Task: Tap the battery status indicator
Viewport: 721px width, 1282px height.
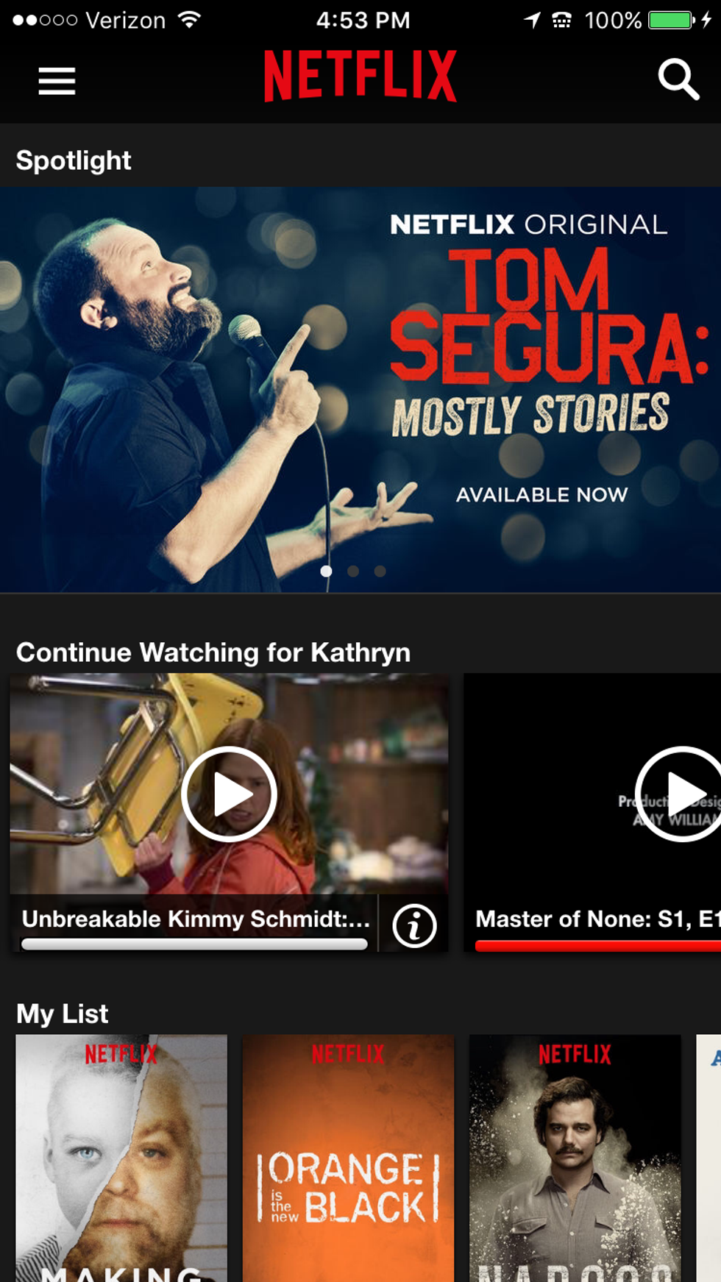Action: (x=671, y=20)
